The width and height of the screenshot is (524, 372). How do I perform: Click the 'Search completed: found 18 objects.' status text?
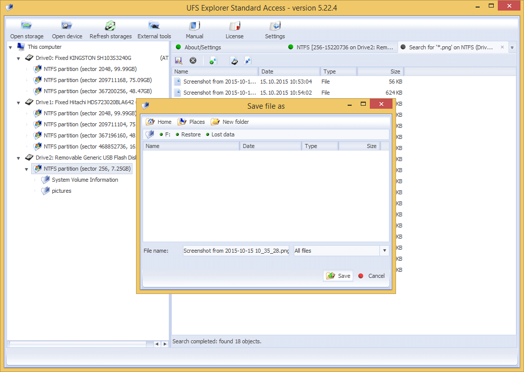pos(217,341)
